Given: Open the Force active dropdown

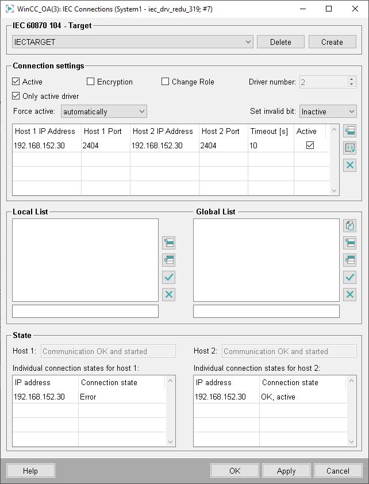Looking at the screenshot, I should 104,112.
